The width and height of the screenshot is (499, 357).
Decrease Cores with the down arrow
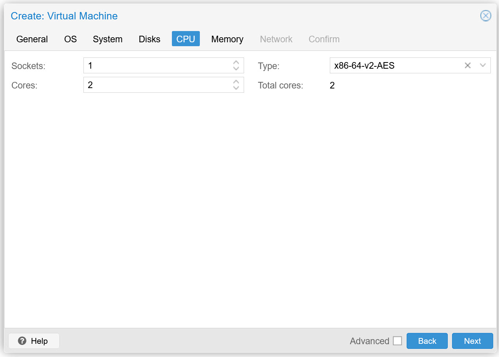coord(236,87)
